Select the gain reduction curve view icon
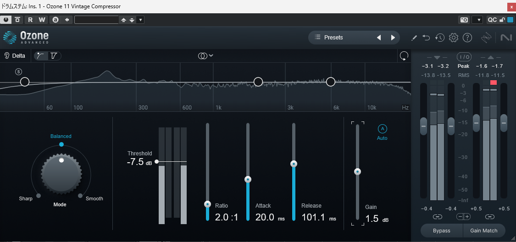Image resolution: width=516 pixels, height=242 pixels. 41,56
